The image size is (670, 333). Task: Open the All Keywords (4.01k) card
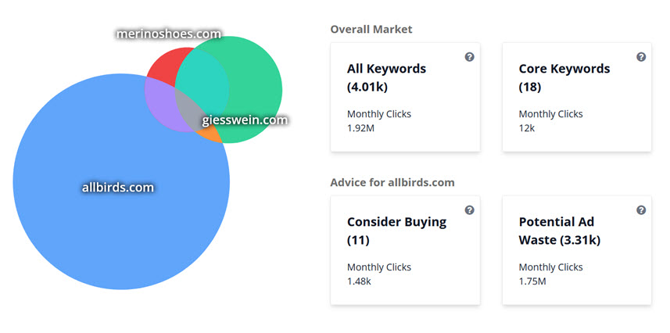pos(405,97)
